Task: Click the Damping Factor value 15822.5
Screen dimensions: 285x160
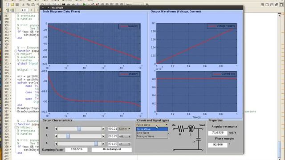Action: tap(77, 149)
